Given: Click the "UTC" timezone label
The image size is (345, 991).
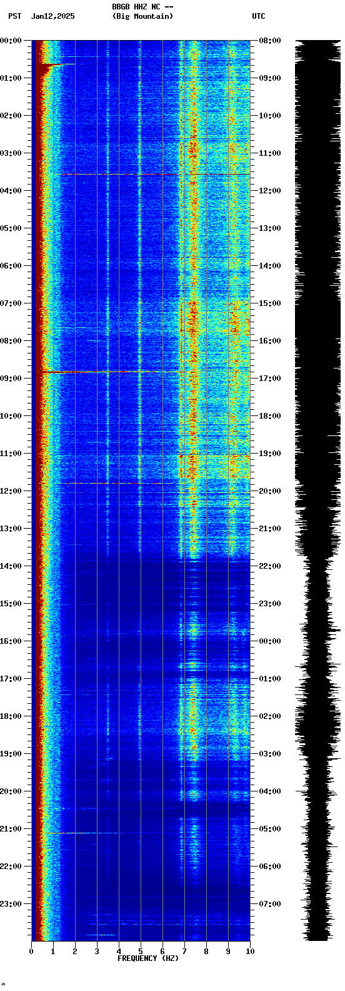Looking at the screenshot, I should click(x=259, y=16).
